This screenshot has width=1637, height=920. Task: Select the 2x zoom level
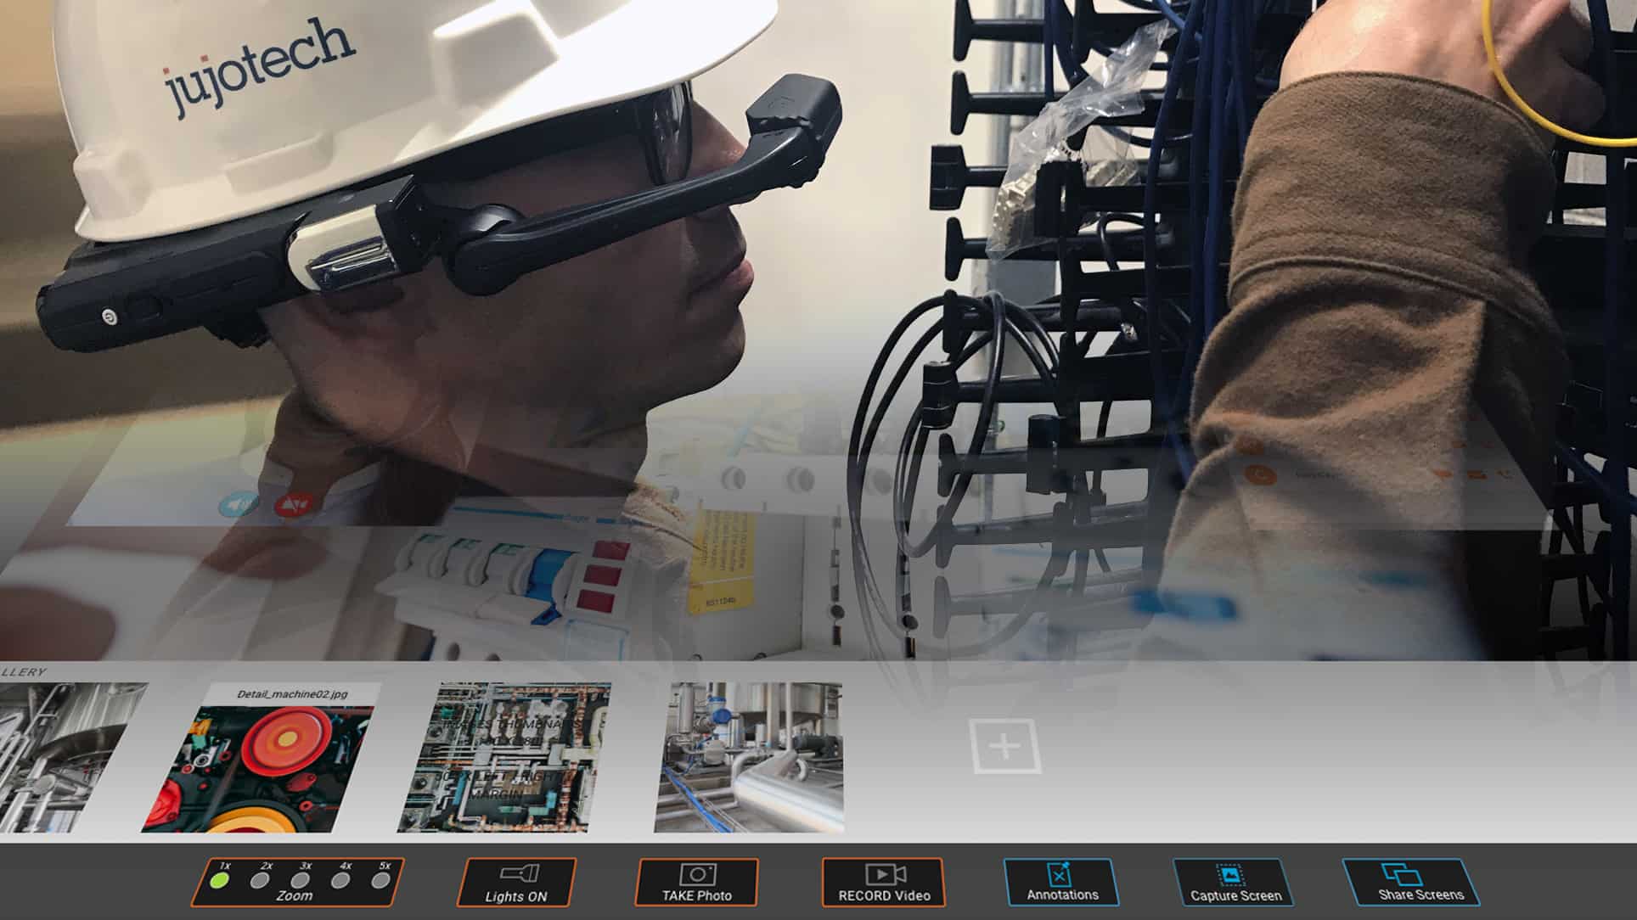click(x=260, y=880)
